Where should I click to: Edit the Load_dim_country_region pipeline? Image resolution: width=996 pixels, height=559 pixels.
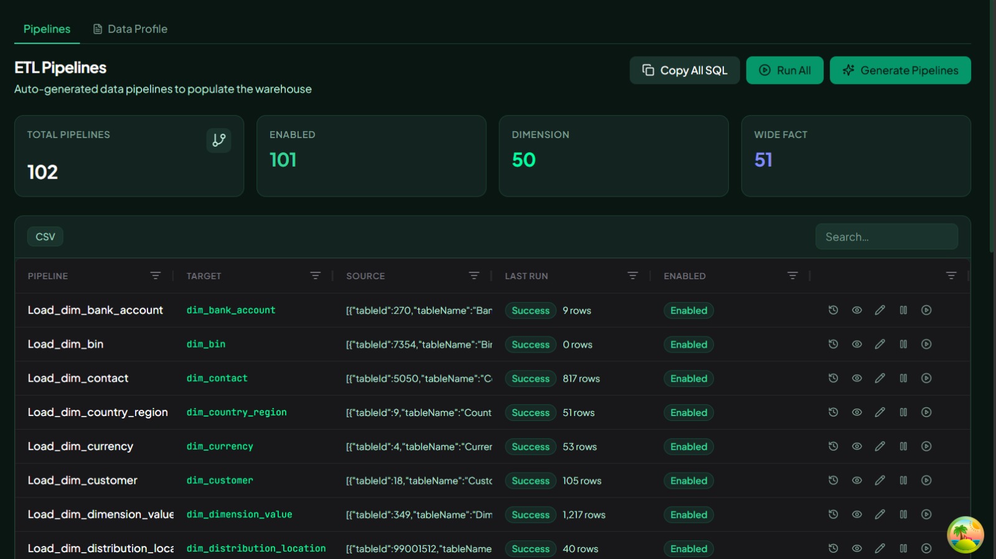pos(880,412)
